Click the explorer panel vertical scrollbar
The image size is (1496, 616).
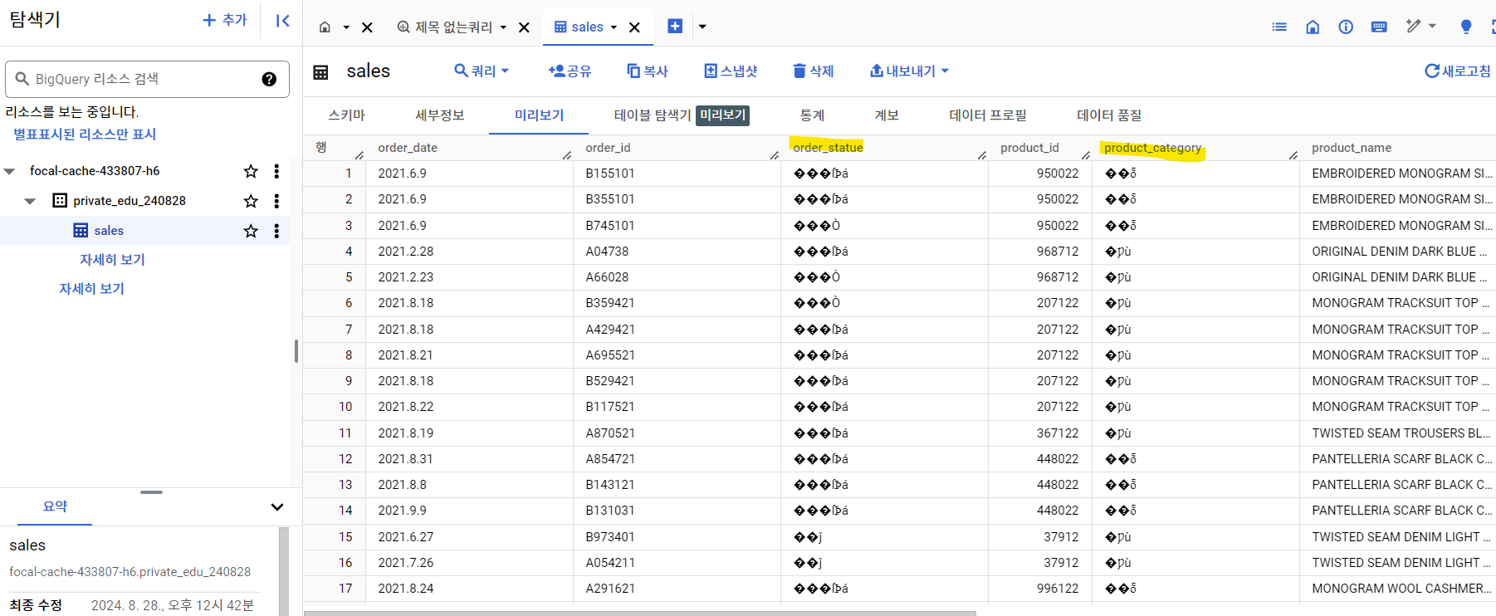[296, 351]
